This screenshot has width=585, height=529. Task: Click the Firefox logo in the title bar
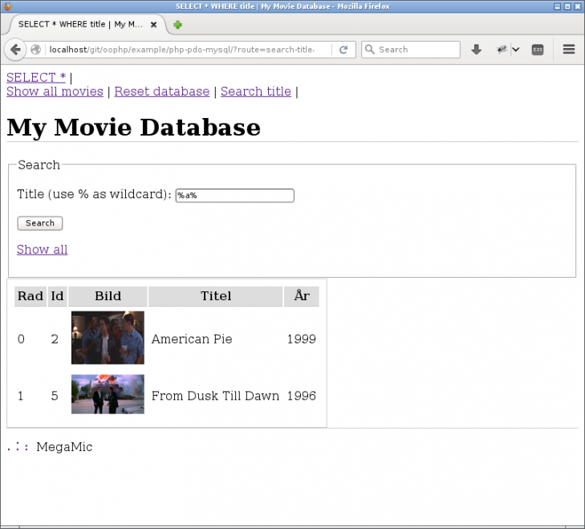coord(8,6)
